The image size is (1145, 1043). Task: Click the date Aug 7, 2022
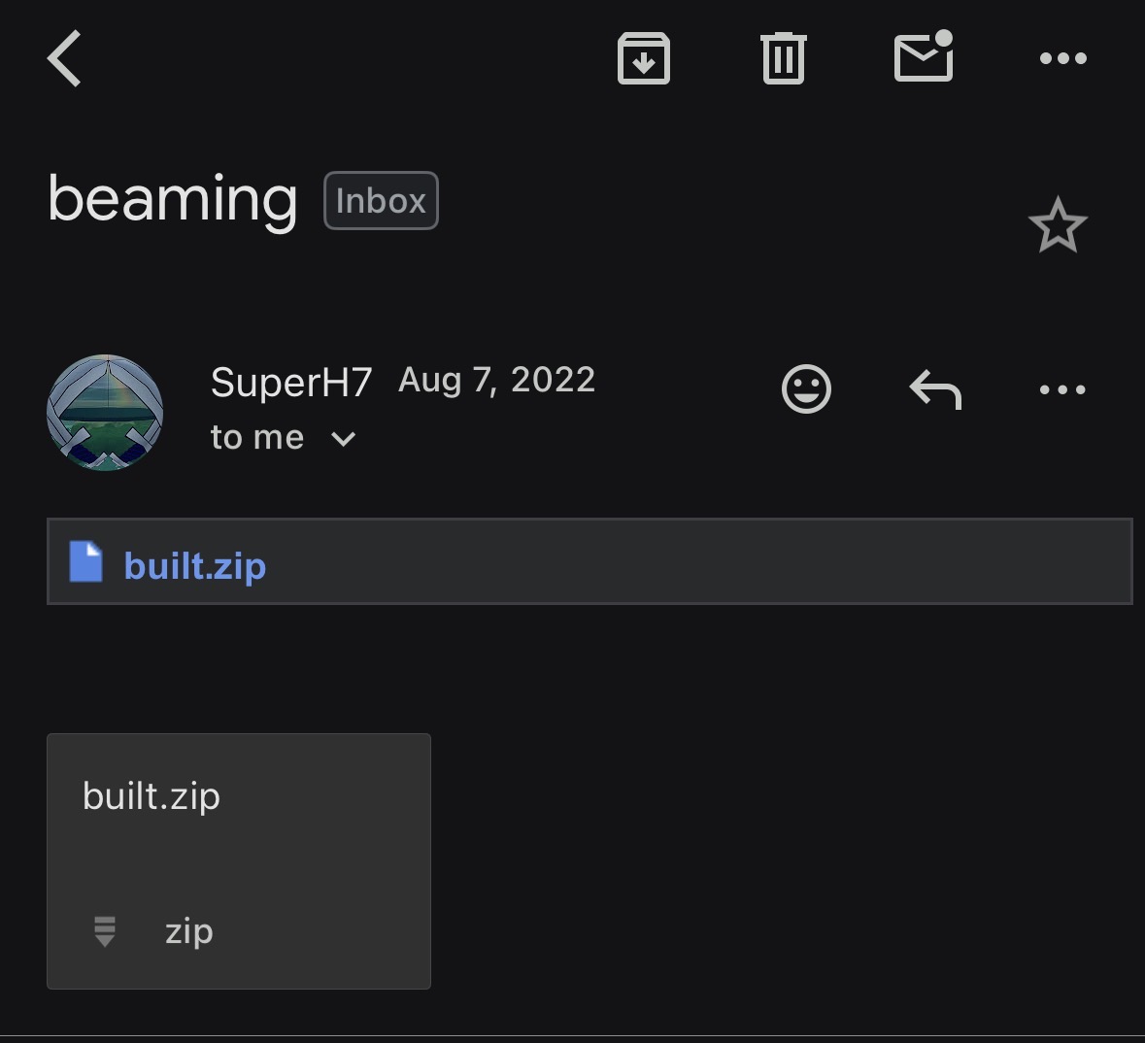click(x=496, y=380)
